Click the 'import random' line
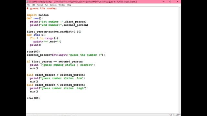The height and width of the screenshot is (116, 207). pos(38,15)
